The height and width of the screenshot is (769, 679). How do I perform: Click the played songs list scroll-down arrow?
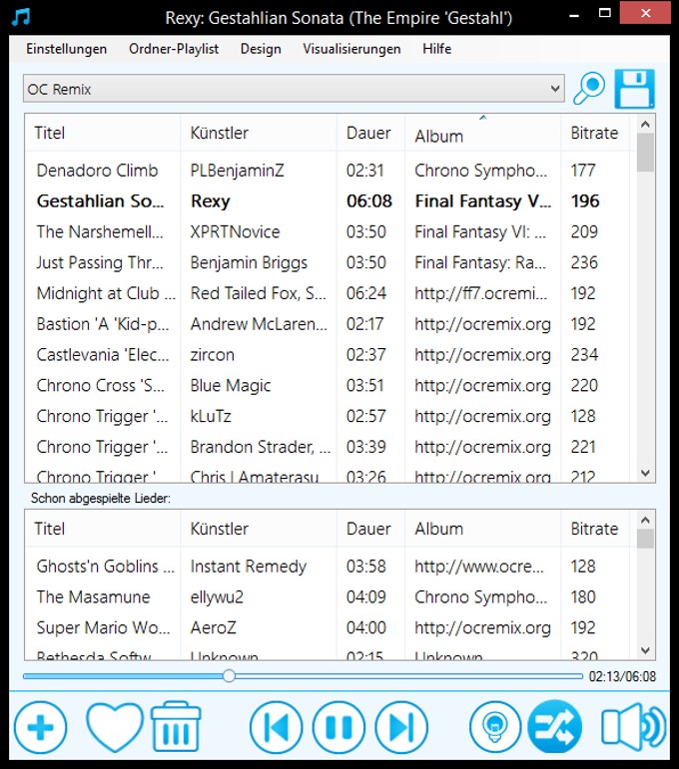645,650
